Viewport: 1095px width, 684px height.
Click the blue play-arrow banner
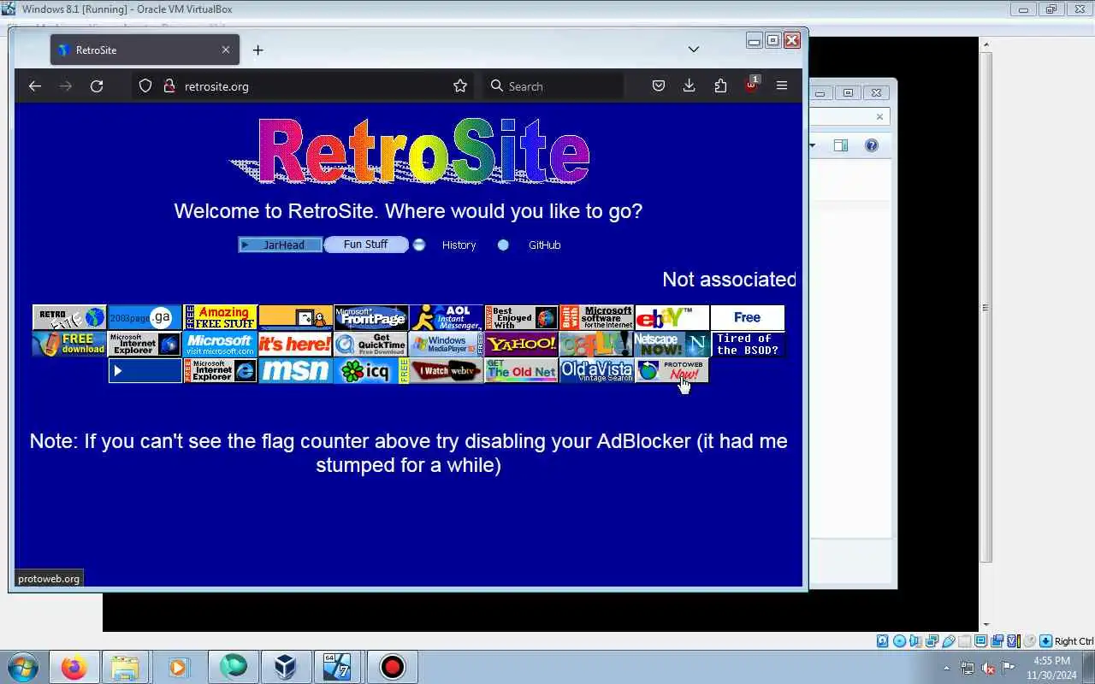coord(145,370)
